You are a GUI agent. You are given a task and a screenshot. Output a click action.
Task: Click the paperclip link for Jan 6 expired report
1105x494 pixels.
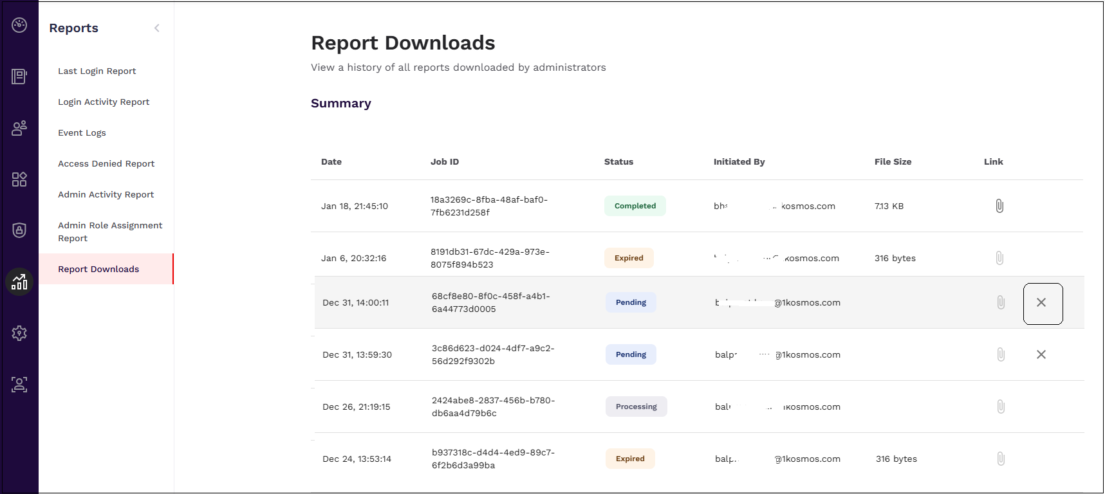point(999,258)
